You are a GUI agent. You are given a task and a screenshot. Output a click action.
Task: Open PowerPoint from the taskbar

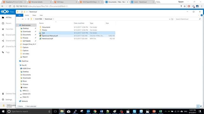(154, 111)
